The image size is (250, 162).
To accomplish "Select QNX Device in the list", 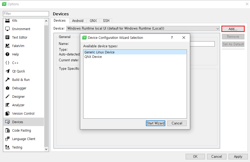I will pyautogui.click(x=135, y=57).
